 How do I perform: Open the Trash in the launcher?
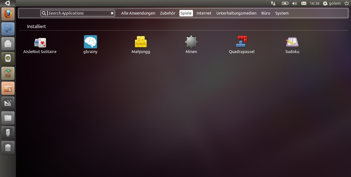[x=8, y=148]
